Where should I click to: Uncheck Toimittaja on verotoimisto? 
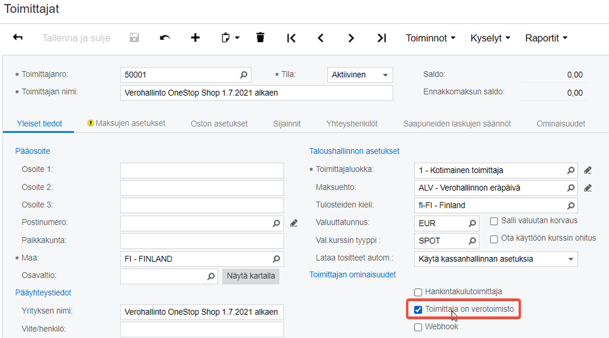(418, 310)
